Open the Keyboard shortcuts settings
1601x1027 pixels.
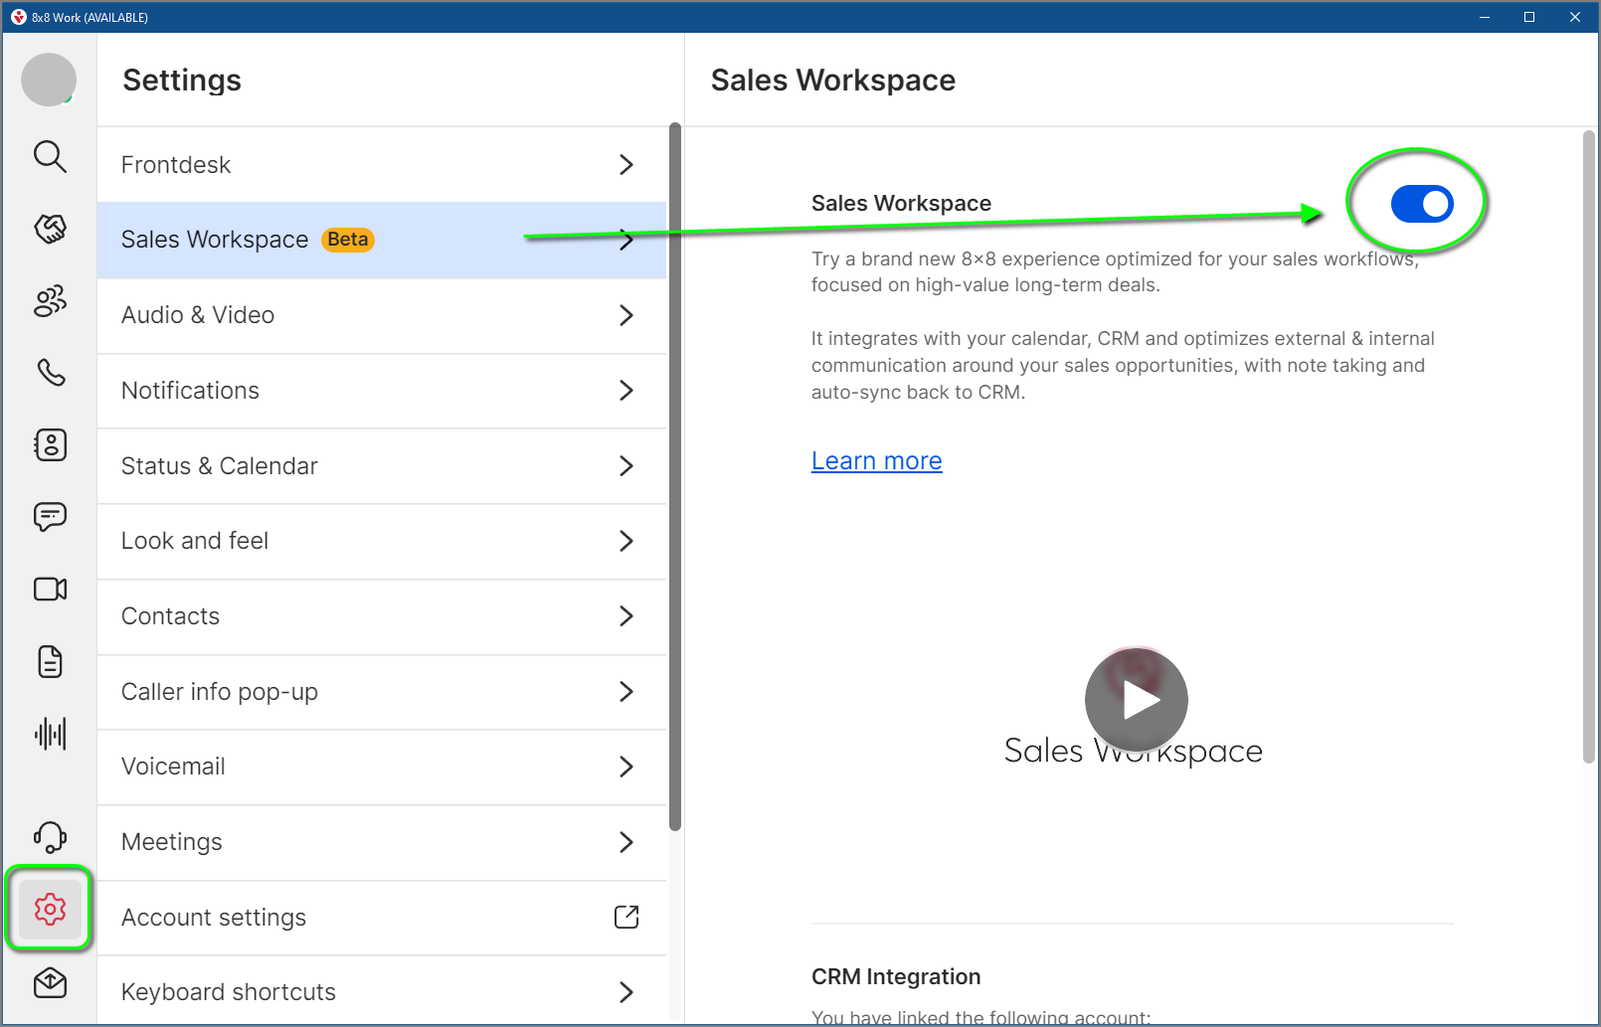click(382, 991)
